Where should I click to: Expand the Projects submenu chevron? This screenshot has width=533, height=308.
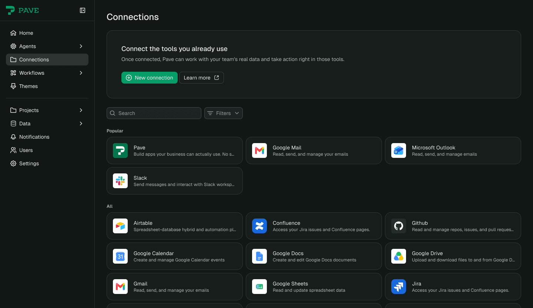(x=81, y=110)
